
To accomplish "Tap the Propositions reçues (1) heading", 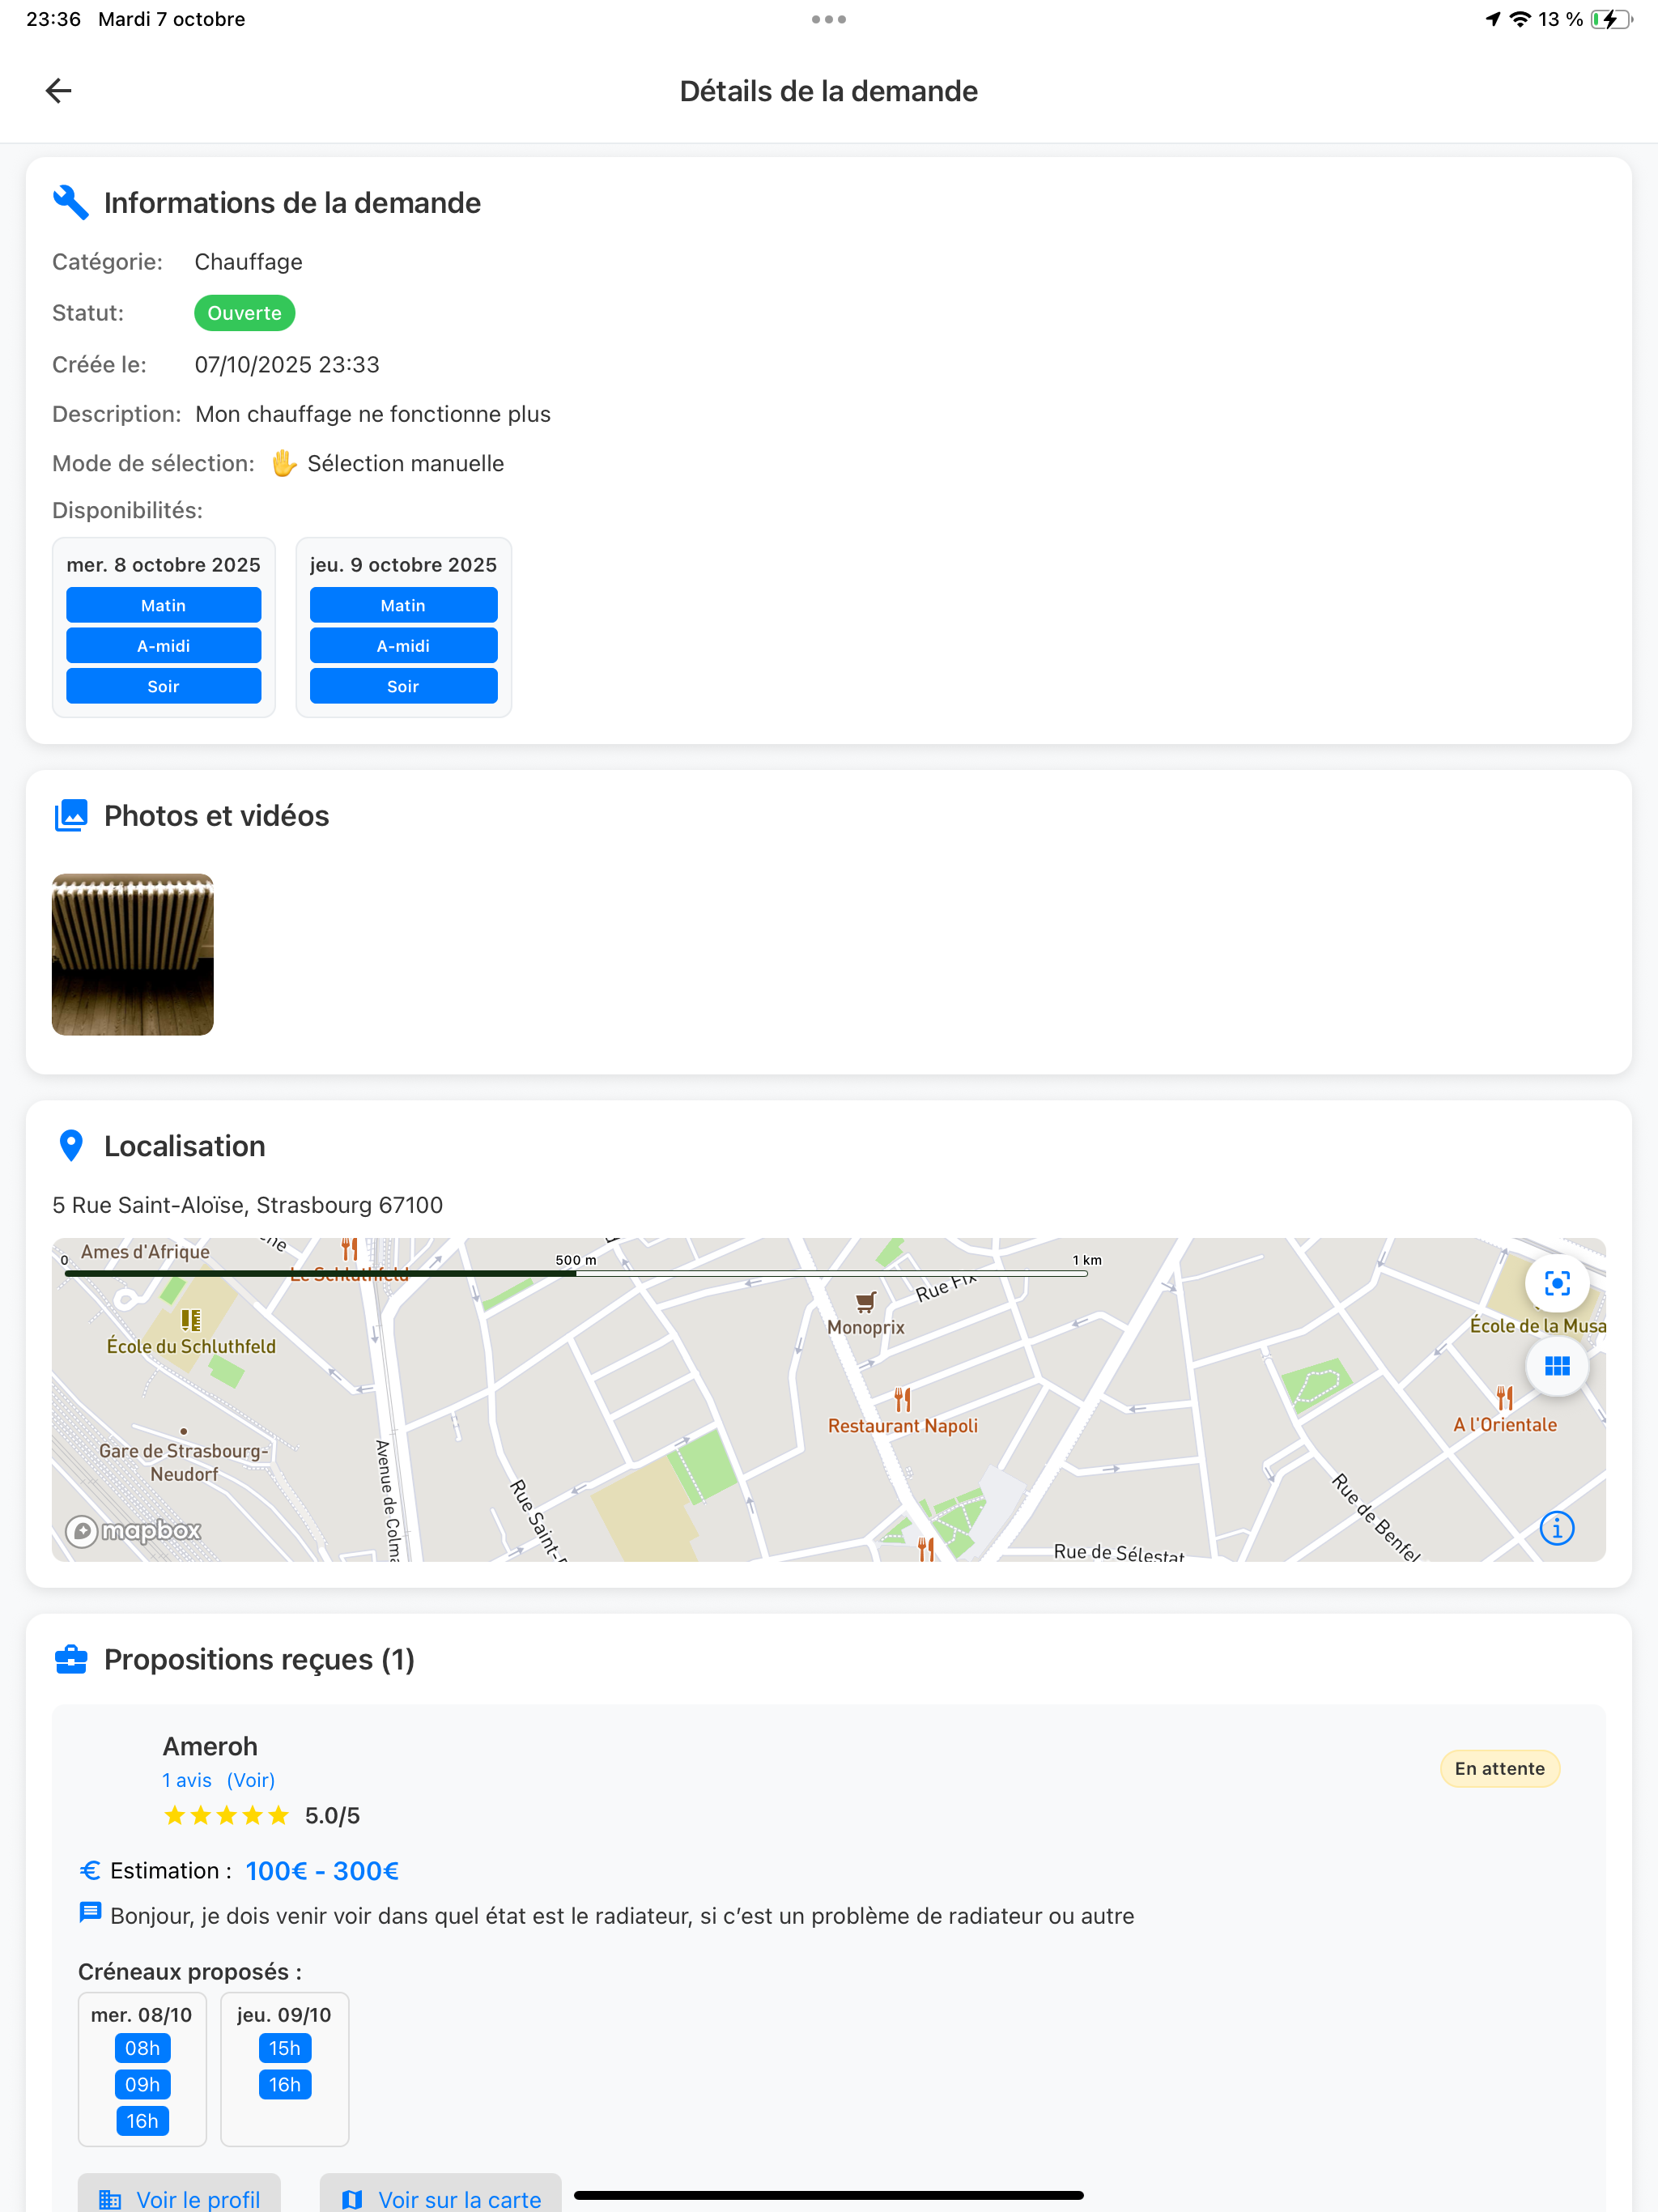I will [259, 1660].
